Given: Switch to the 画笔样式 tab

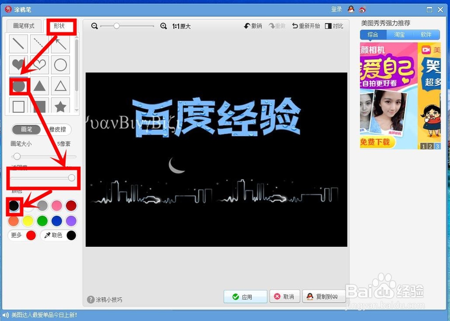Looking at the screenshot, I should coord(24,26).
